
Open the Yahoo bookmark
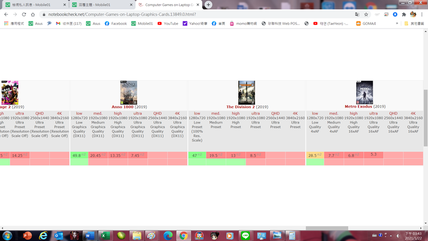(x=195, y=23)
